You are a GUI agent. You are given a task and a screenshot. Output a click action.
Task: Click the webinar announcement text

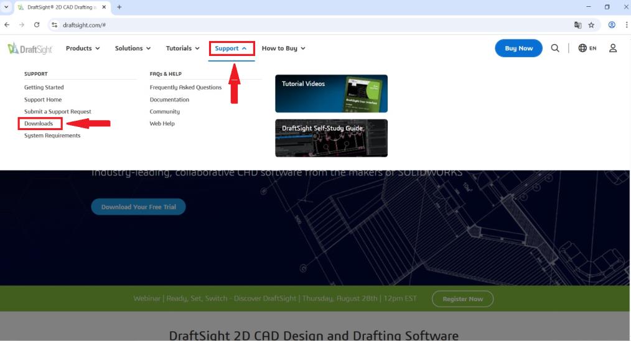[x=275, y=299]
